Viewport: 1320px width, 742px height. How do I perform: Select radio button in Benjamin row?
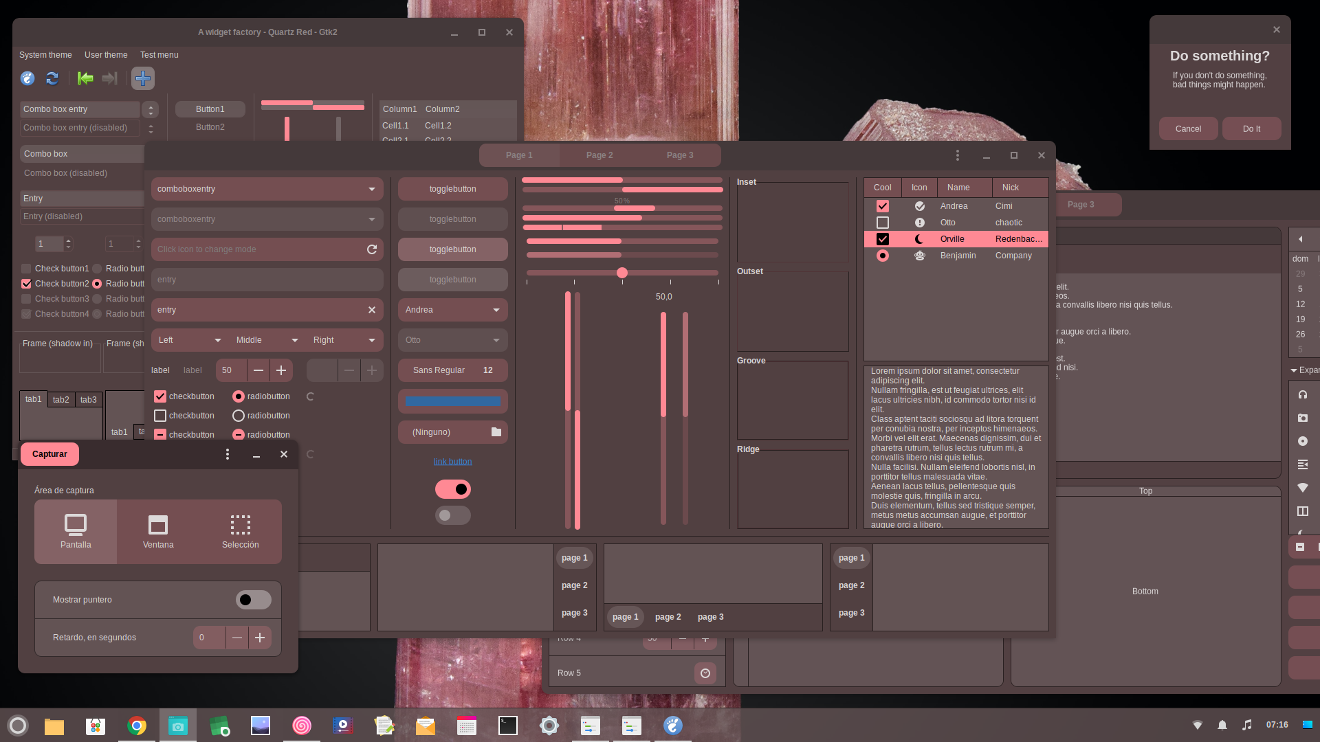pyautogui.click(x=883, y=256)
